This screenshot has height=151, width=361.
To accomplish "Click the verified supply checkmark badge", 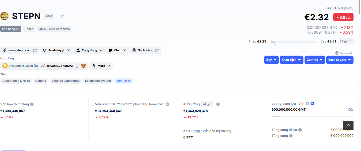I will (x=312, y=103).
